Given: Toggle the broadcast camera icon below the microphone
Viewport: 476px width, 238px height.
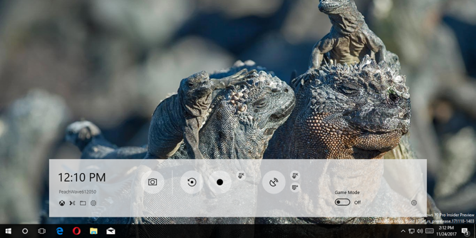Looking at the screenshot, I should point(295,187).
